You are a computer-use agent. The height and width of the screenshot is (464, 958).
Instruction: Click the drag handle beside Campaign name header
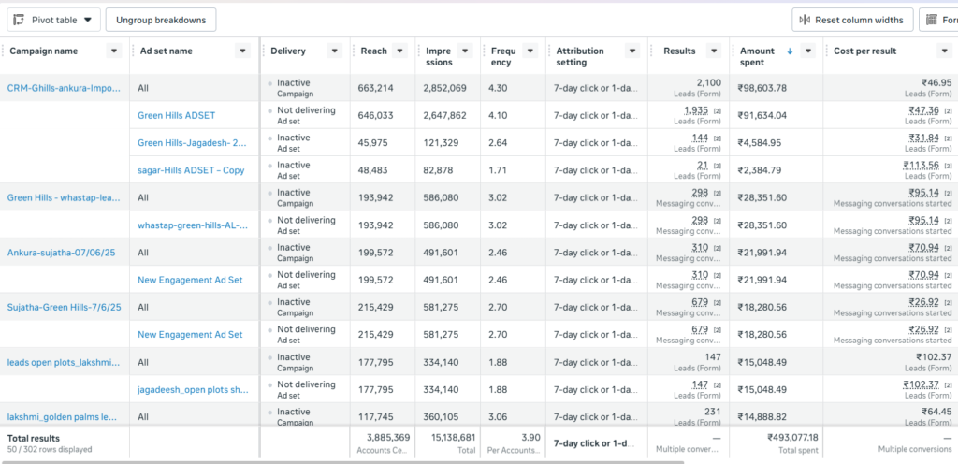click(x=3, y=51)
